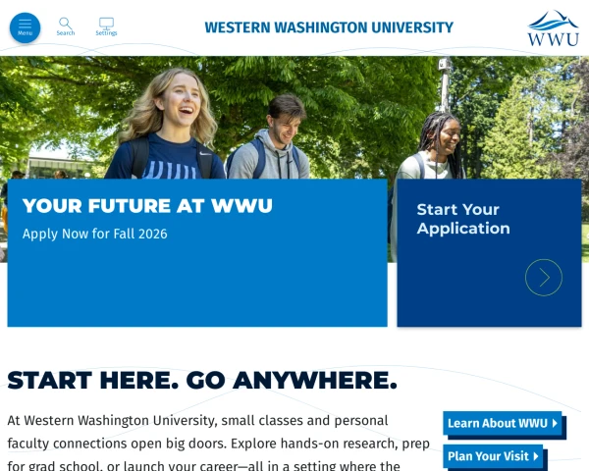Click the WWU mountain logo

553,28
